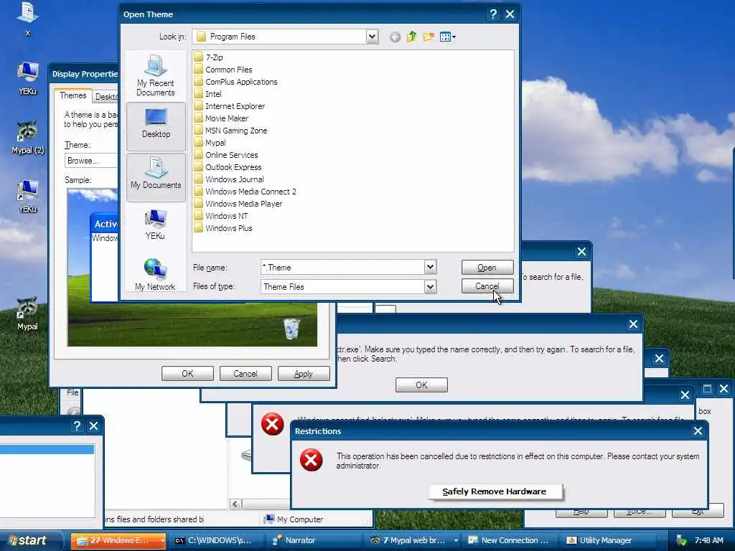Click the help question mark in Open Theme
The height and width of the screenshot is (551, 735).
coord(492,14)
